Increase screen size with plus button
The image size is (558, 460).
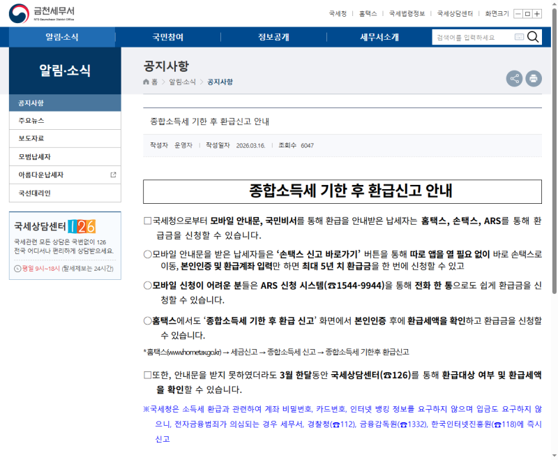[537, 14]
